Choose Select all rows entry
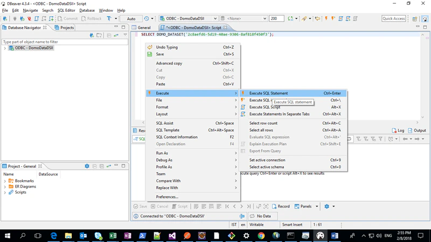This screenshot has height=242, width=431. tap(293, 130)
